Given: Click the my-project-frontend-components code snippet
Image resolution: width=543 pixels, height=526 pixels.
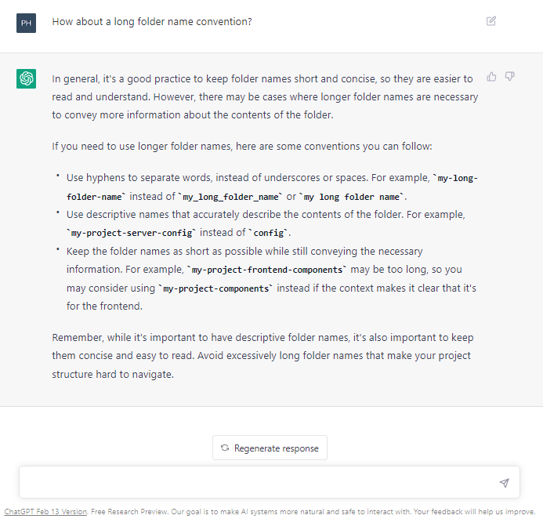Looking at the screenshot, I should click(x=267, y=270).
